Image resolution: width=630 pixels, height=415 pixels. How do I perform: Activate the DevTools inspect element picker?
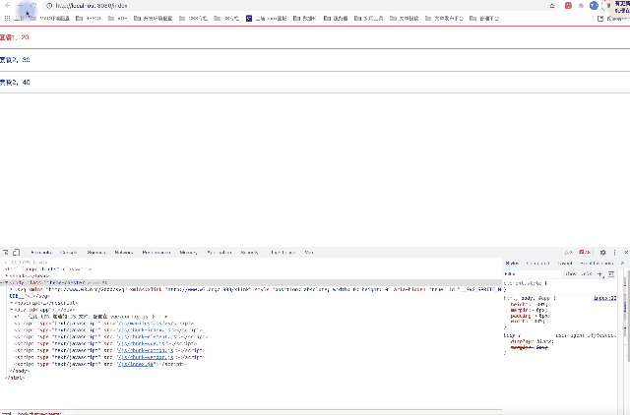click(x=6, y=253)
